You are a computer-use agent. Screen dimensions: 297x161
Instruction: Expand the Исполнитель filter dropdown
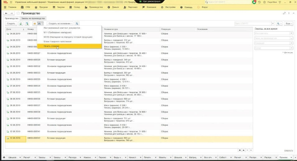pos(291,33)
